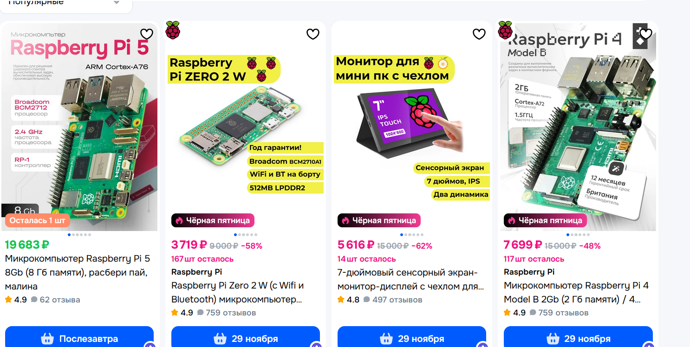Click the raspberry logo badge on Zero 2 W card

coord(173,30)
